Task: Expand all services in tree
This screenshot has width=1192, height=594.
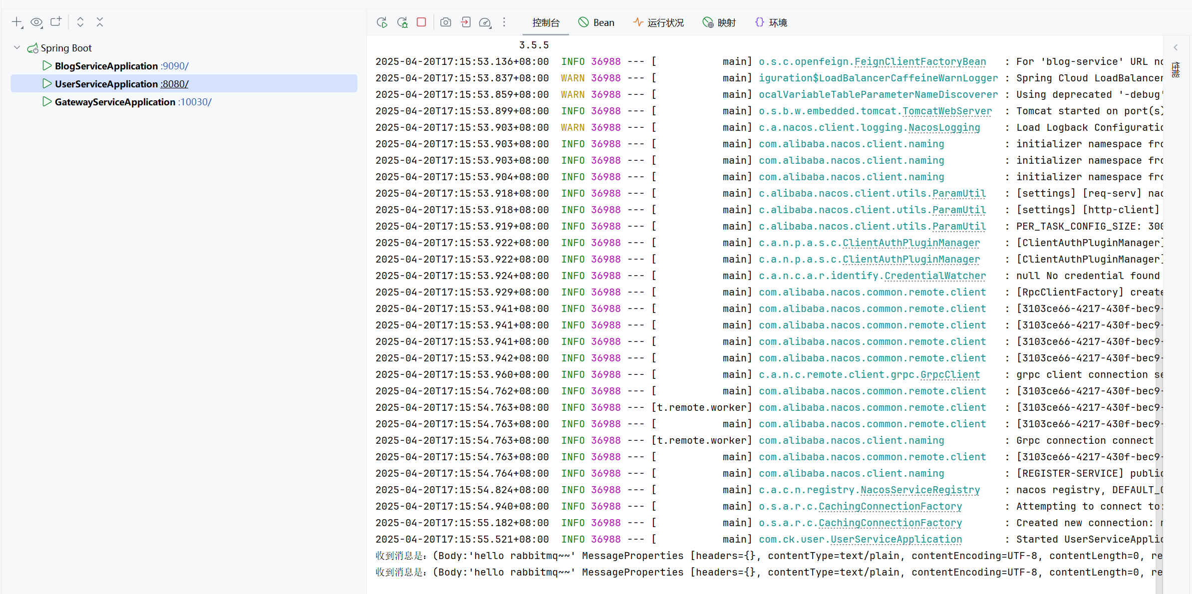Action: [80, 22]
